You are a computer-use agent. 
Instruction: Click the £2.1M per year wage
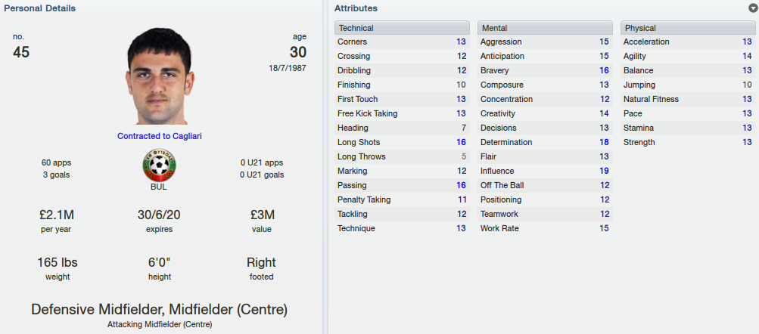click(56, 215)
